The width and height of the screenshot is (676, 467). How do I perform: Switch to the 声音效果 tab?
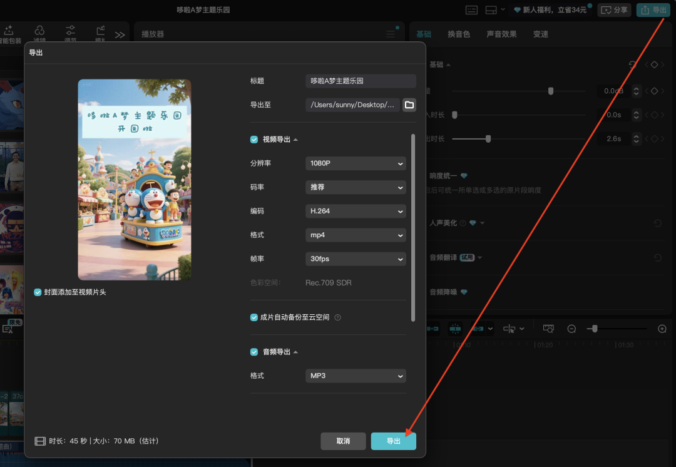(501, 34)
